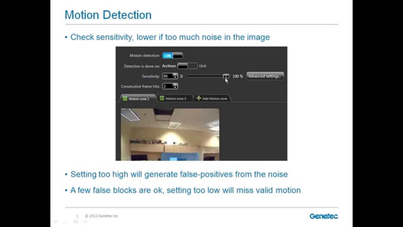This screenshot has width=403, height=227.
Task: Decrease Sensitivity with the down arrow
Action: tap(175, 78)
